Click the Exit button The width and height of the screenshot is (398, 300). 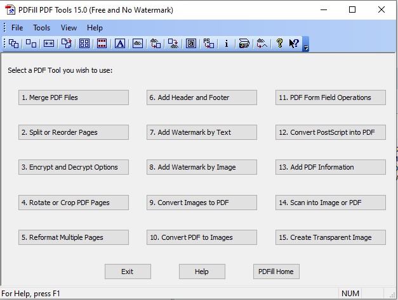(x=128, y=272)
